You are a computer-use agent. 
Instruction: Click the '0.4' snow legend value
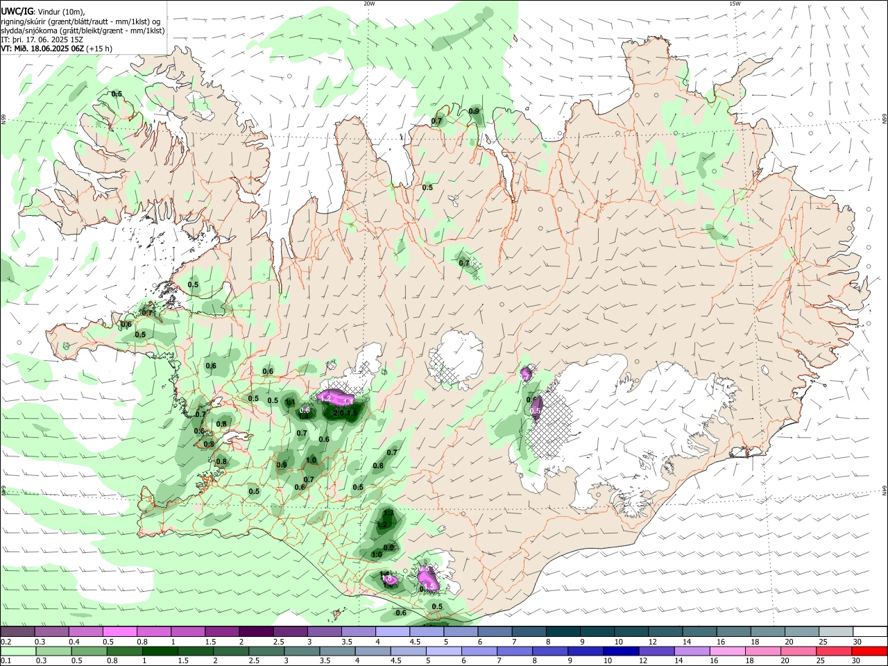[74, 642]
